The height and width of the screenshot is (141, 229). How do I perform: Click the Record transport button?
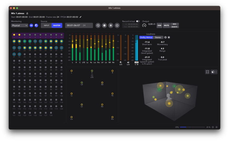tap(117, 26)
